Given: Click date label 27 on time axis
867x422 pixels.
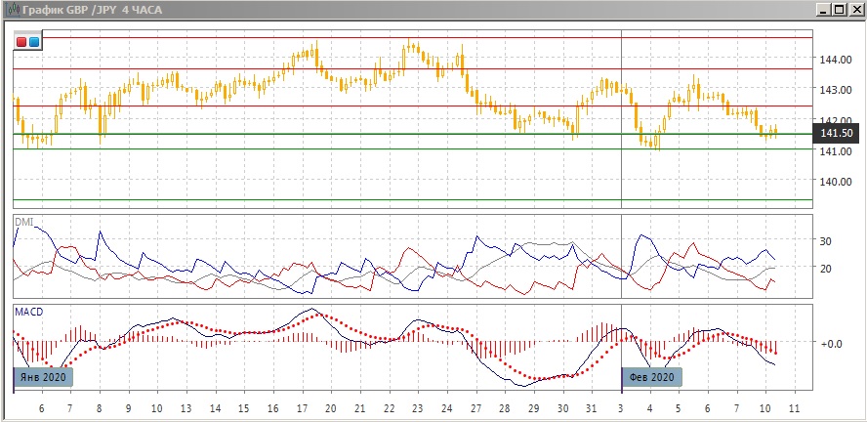Looking at the screenshot, I should coord(475,408).
